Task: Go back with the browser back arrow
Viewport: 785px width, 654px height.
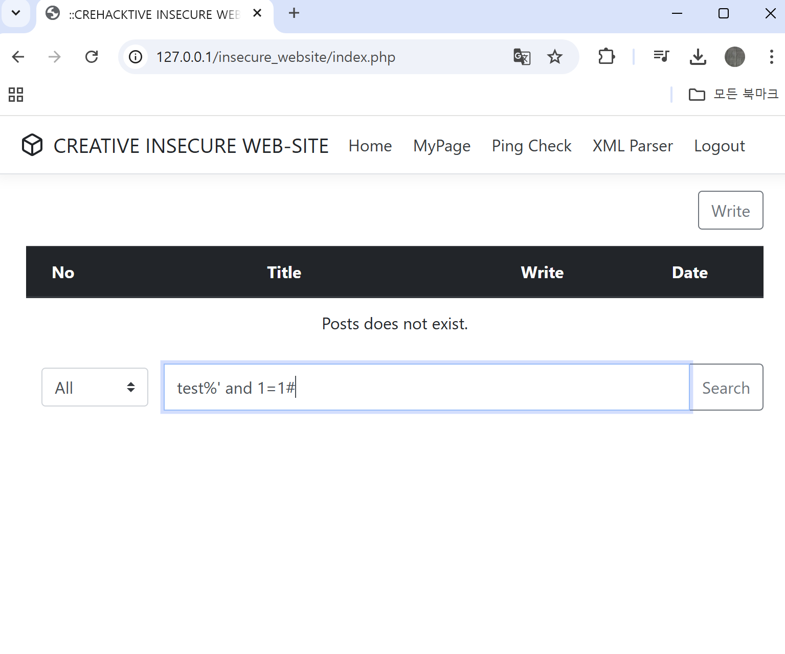Action: [18, 57]
